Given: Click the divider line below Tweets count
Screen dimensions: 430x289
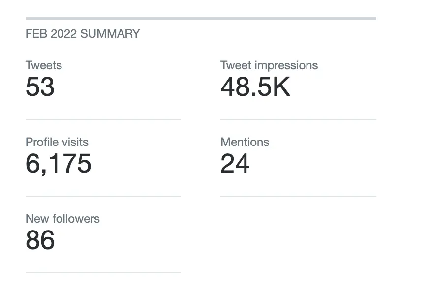Looking at the screenshot, I should pos(103,119).
